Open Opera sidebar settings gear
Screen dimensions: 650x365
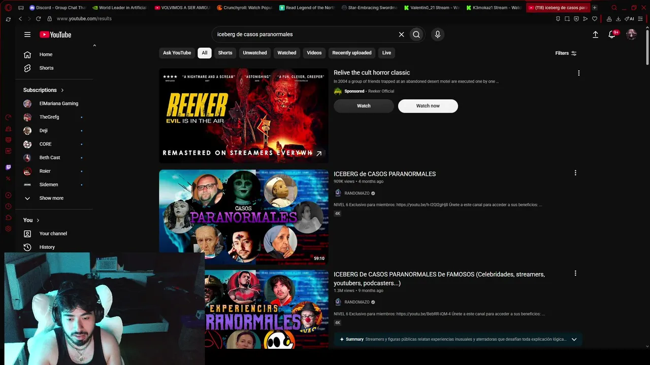click(x=8, y=229)
